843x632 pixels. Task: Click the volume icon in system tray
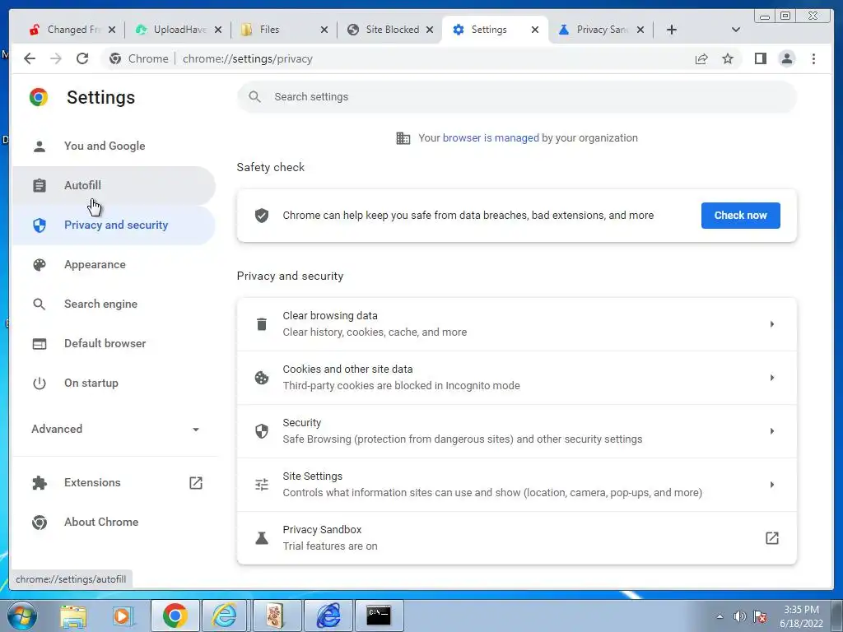pos(740,616)
